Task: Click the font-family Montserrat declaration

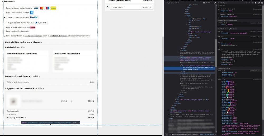Action: tap(234, 33)
